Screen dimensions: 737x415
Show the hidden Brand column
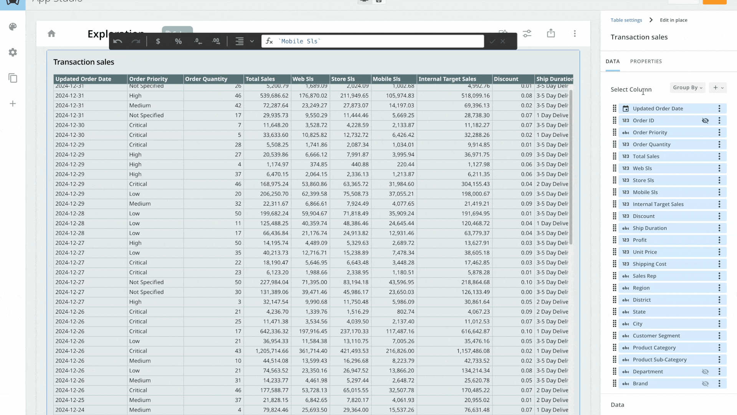(705, 383)
